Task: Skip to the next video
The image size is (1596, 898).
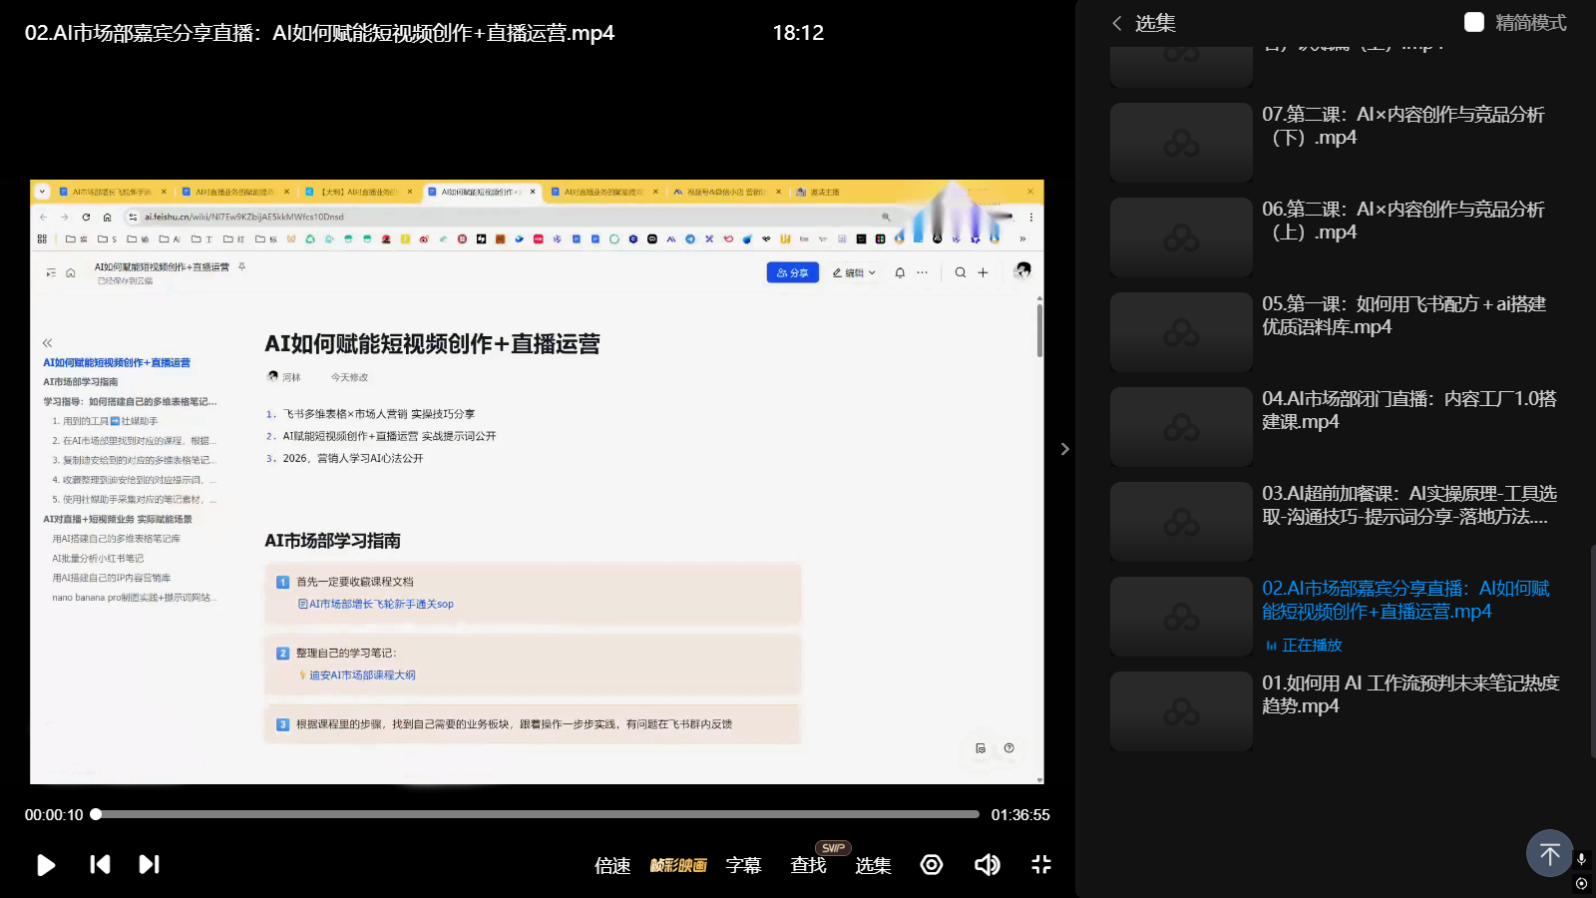Action: point(149,865)
